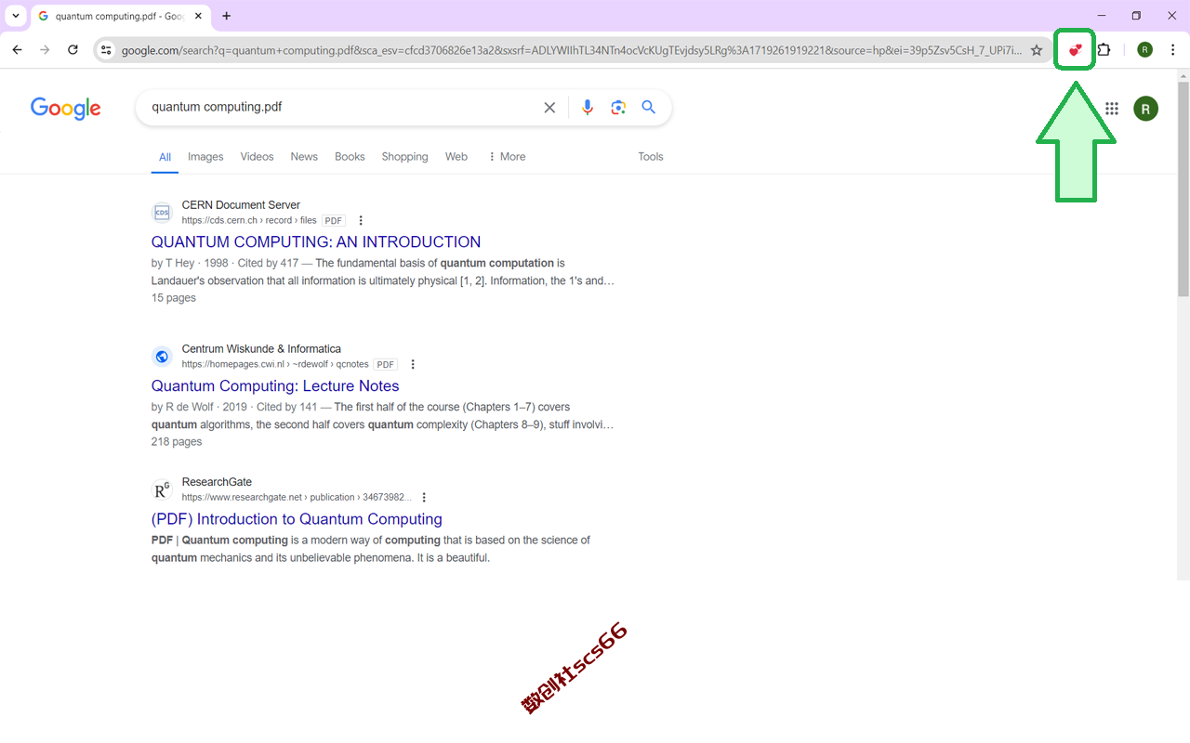Image resolution: width=1190 pixels, height=743 pixels.
Task: Open Quantum Computing: Lecture Notes result
Action: 275,386
